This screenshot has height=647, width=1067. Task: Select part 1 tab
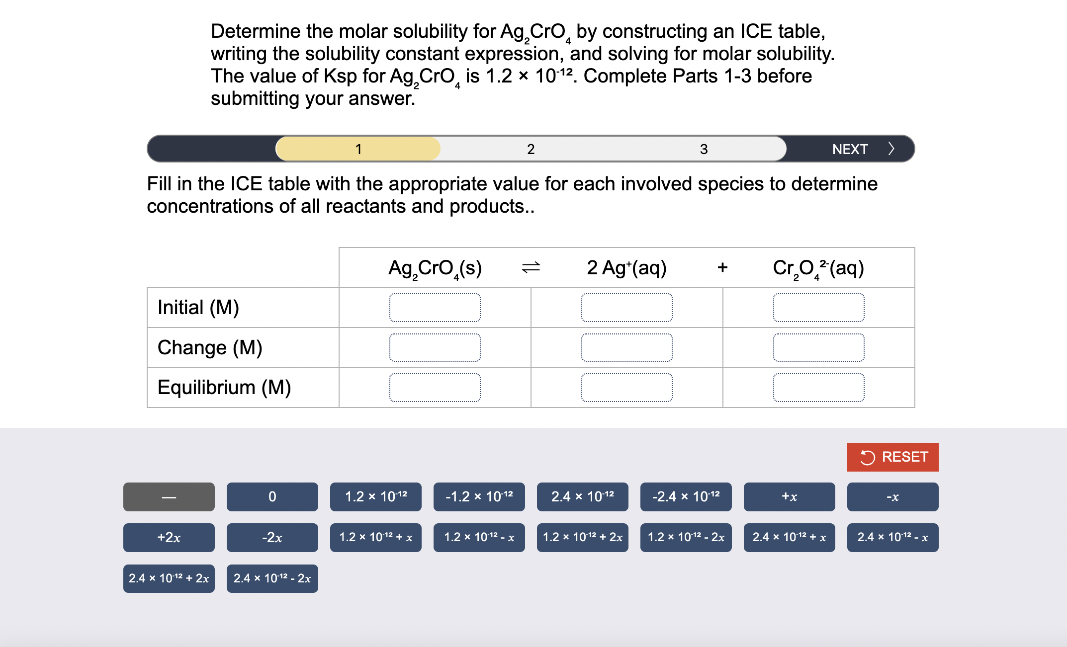tap(358, 149)
